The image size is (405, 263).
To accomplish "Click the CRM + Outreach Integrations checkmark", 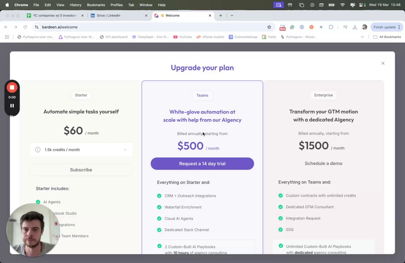I will pos(159,196).
